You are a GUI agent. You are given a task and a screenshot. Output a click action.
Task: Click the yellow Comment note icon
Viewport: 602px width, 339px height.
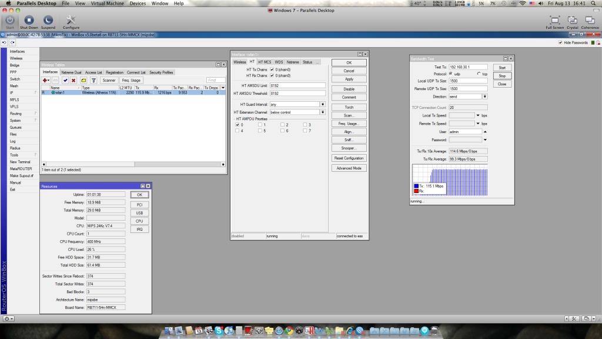(83, 80)
